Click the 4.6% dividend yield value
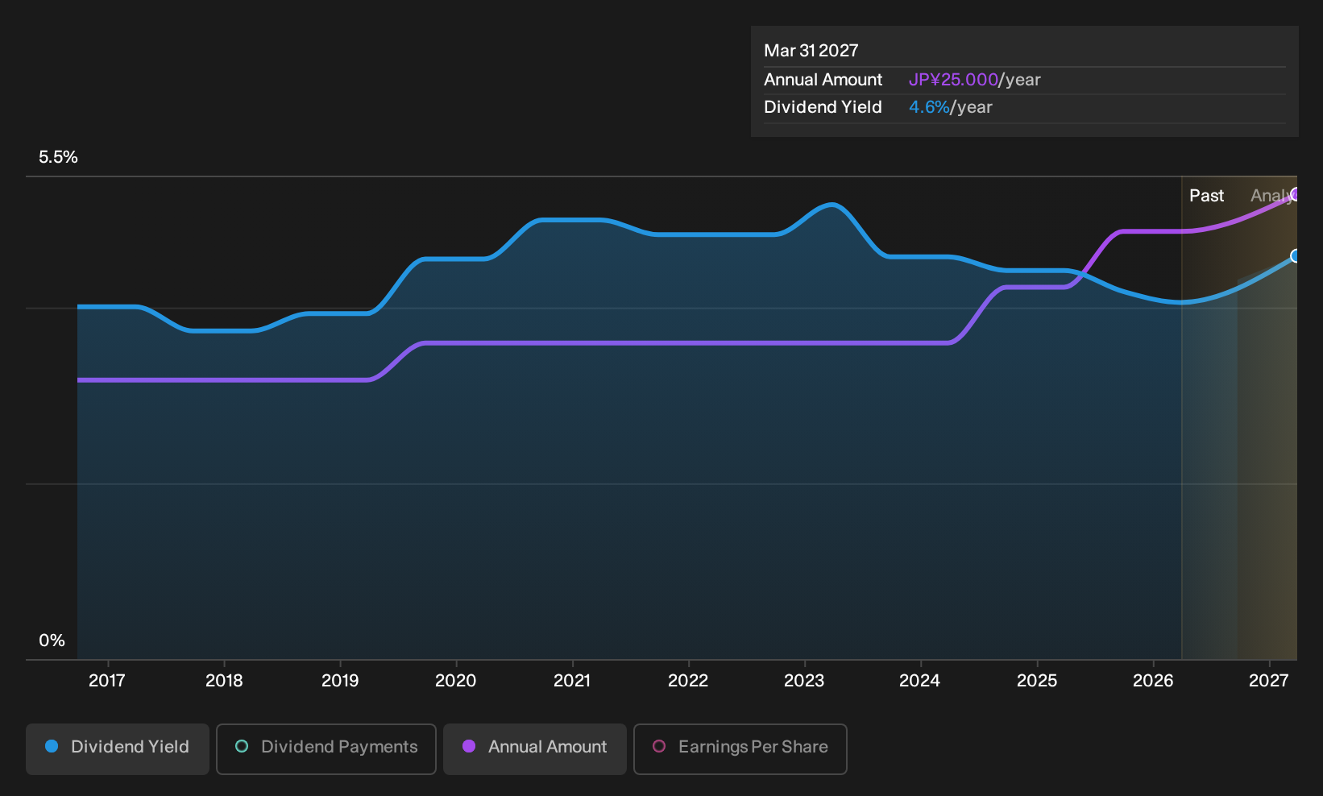 click(929, 107)
